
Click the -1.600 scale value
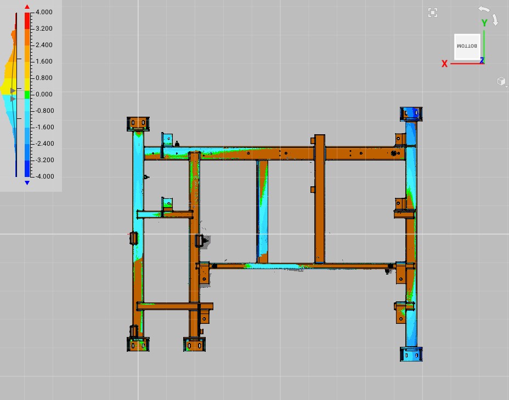pyautogui.click(x=44, y=127)
